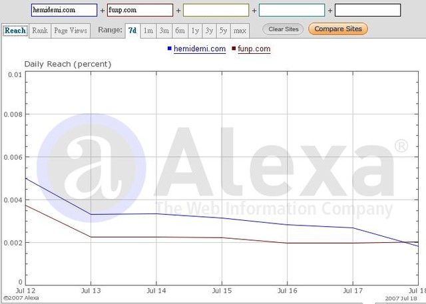Click the Daily Reach (percent) chart title
This screenshot has width=426, height=304.
[68, 65]
